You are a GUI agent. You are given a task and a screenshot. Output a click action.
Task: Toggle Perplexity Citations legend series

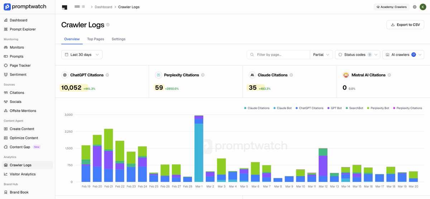pos(407,108)
